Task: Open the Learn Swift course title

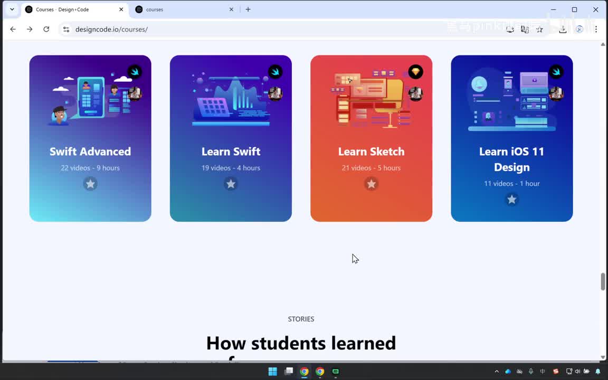Action: 231,151
